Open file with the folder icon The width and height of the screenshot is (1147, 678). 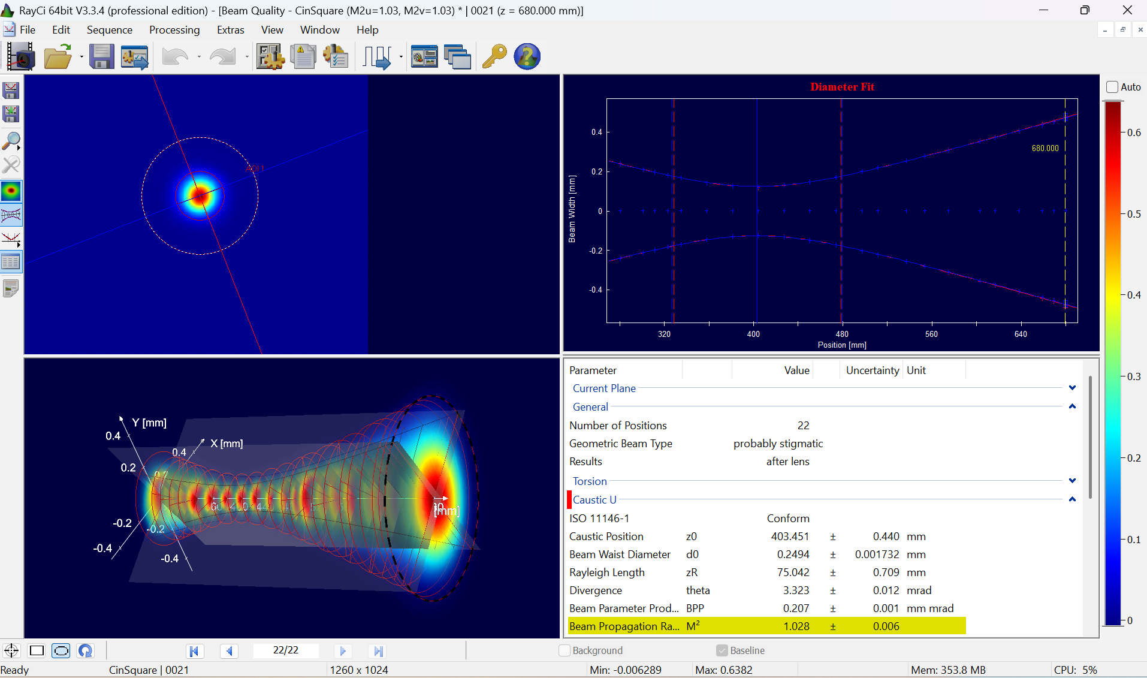pyautogui.click(x=58, y=57)
